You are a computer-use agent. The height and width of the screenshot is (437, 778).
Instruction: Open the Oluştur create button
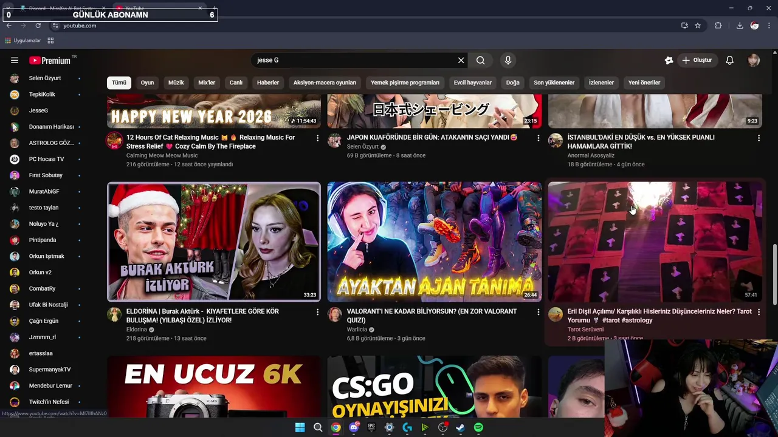click(697, 60)
